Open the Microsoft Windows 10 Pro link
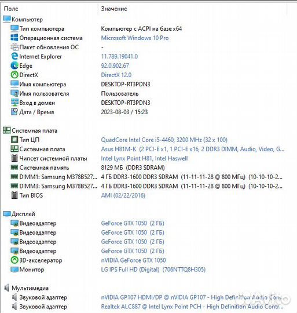The width and height of the screenshot is (297, 313). point(135,38)
